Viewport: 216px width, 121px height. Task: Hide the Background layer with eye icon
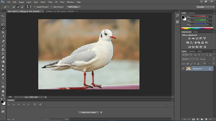coord(183,68)
